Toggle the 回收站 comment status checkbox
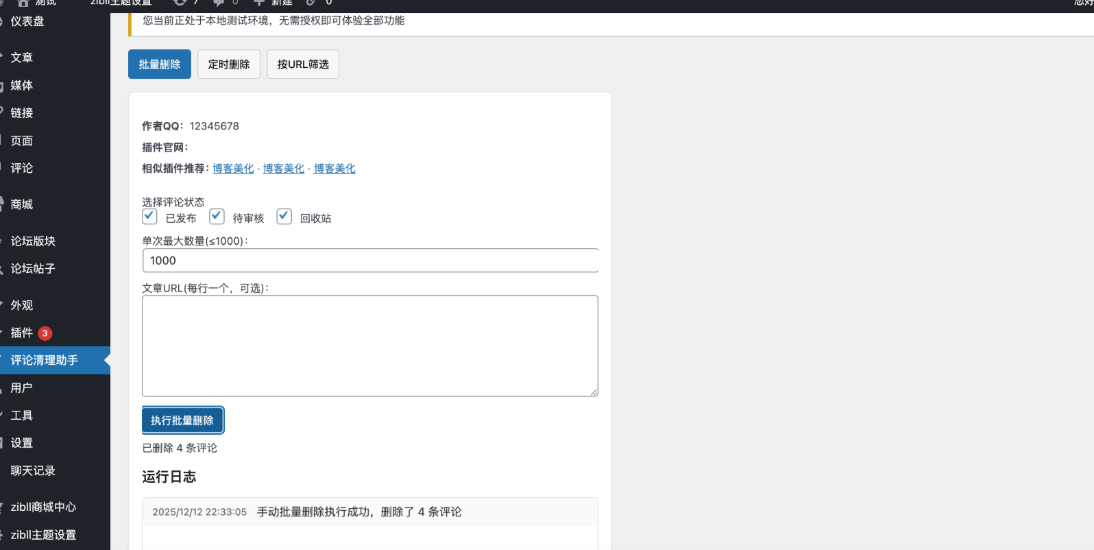 pos(284,217)
